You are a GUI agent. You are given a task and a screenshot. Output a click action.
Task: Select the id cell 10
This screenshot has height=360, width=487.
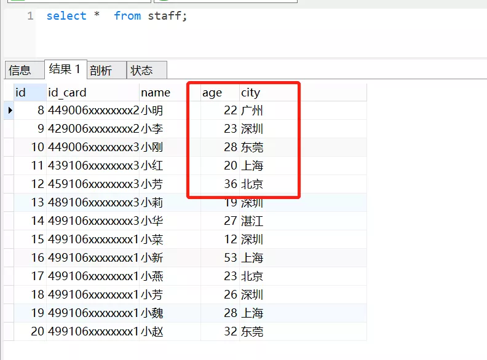30,147
